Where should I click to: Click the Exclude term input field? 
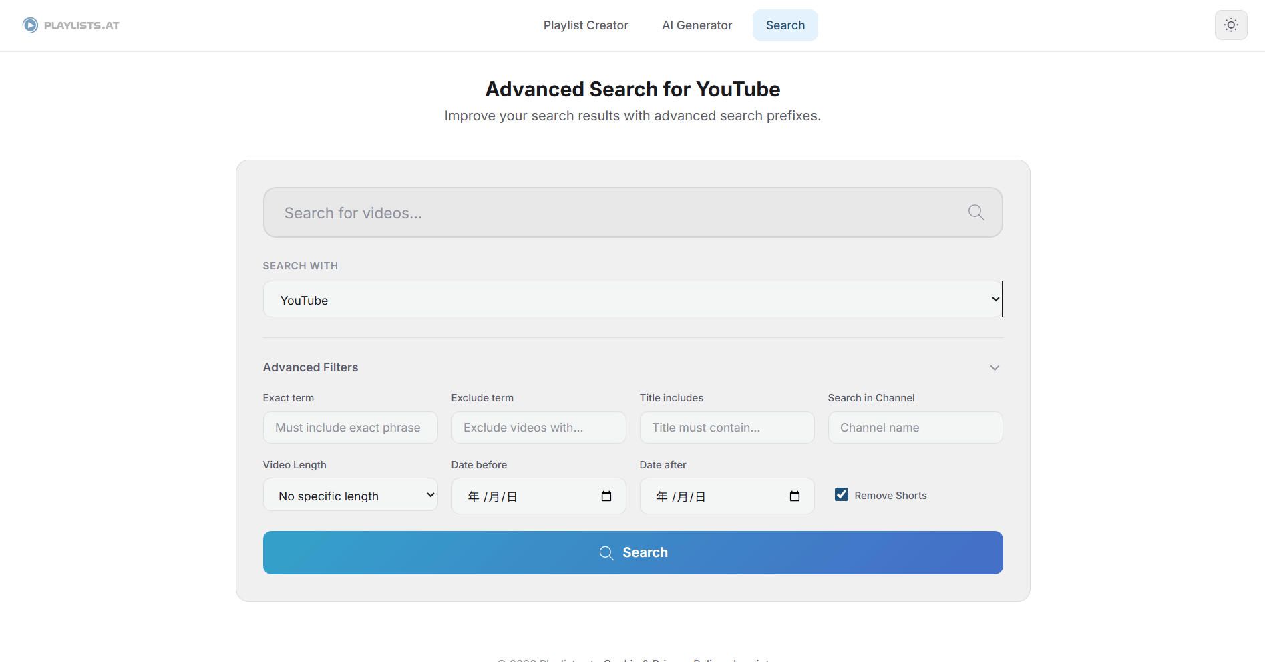pyautogui.click(x=538, y=428)
